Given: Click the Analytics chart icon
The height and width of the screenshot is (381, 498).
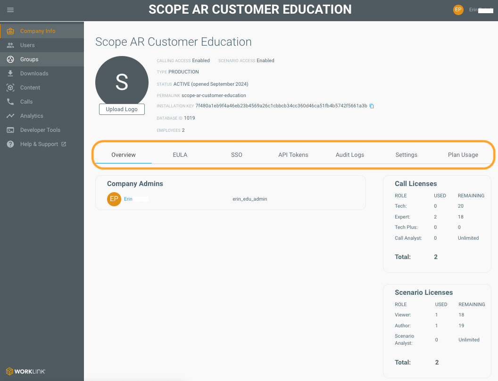Looking at the screenshot, I should pos(10,116).
